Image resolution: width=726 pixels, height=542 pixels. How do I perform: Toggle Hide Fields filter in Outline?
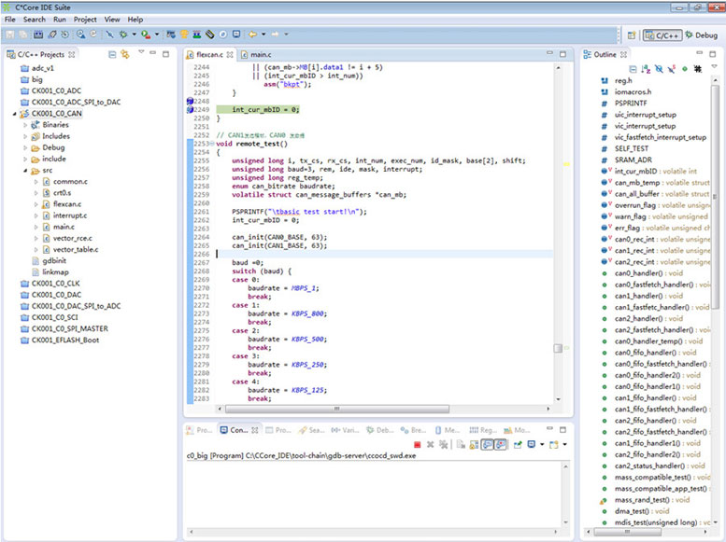(659, 68)
